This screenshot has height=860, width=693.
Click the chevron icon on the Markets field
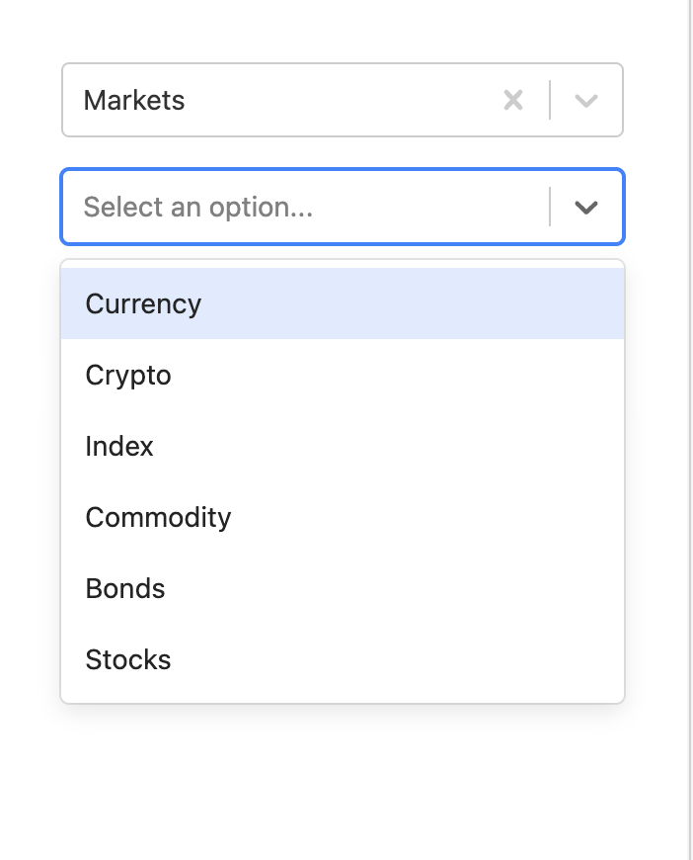pyautogui.click(x=585, y=99)
